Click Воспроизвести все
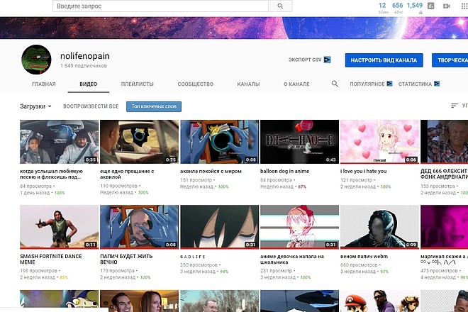Image resolution: width=468 pixels, height=312 pixels. coord(91,106)
